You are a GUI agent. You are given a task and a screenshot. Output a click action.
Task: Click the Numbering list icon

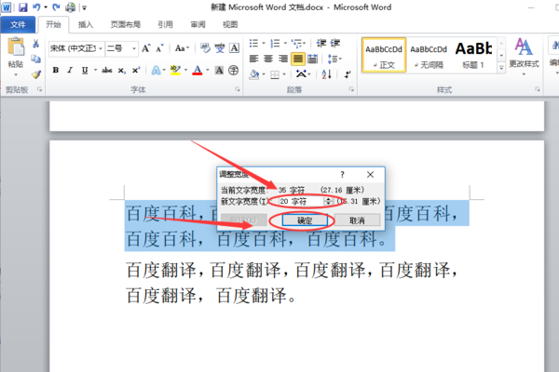tap(275, 44)
